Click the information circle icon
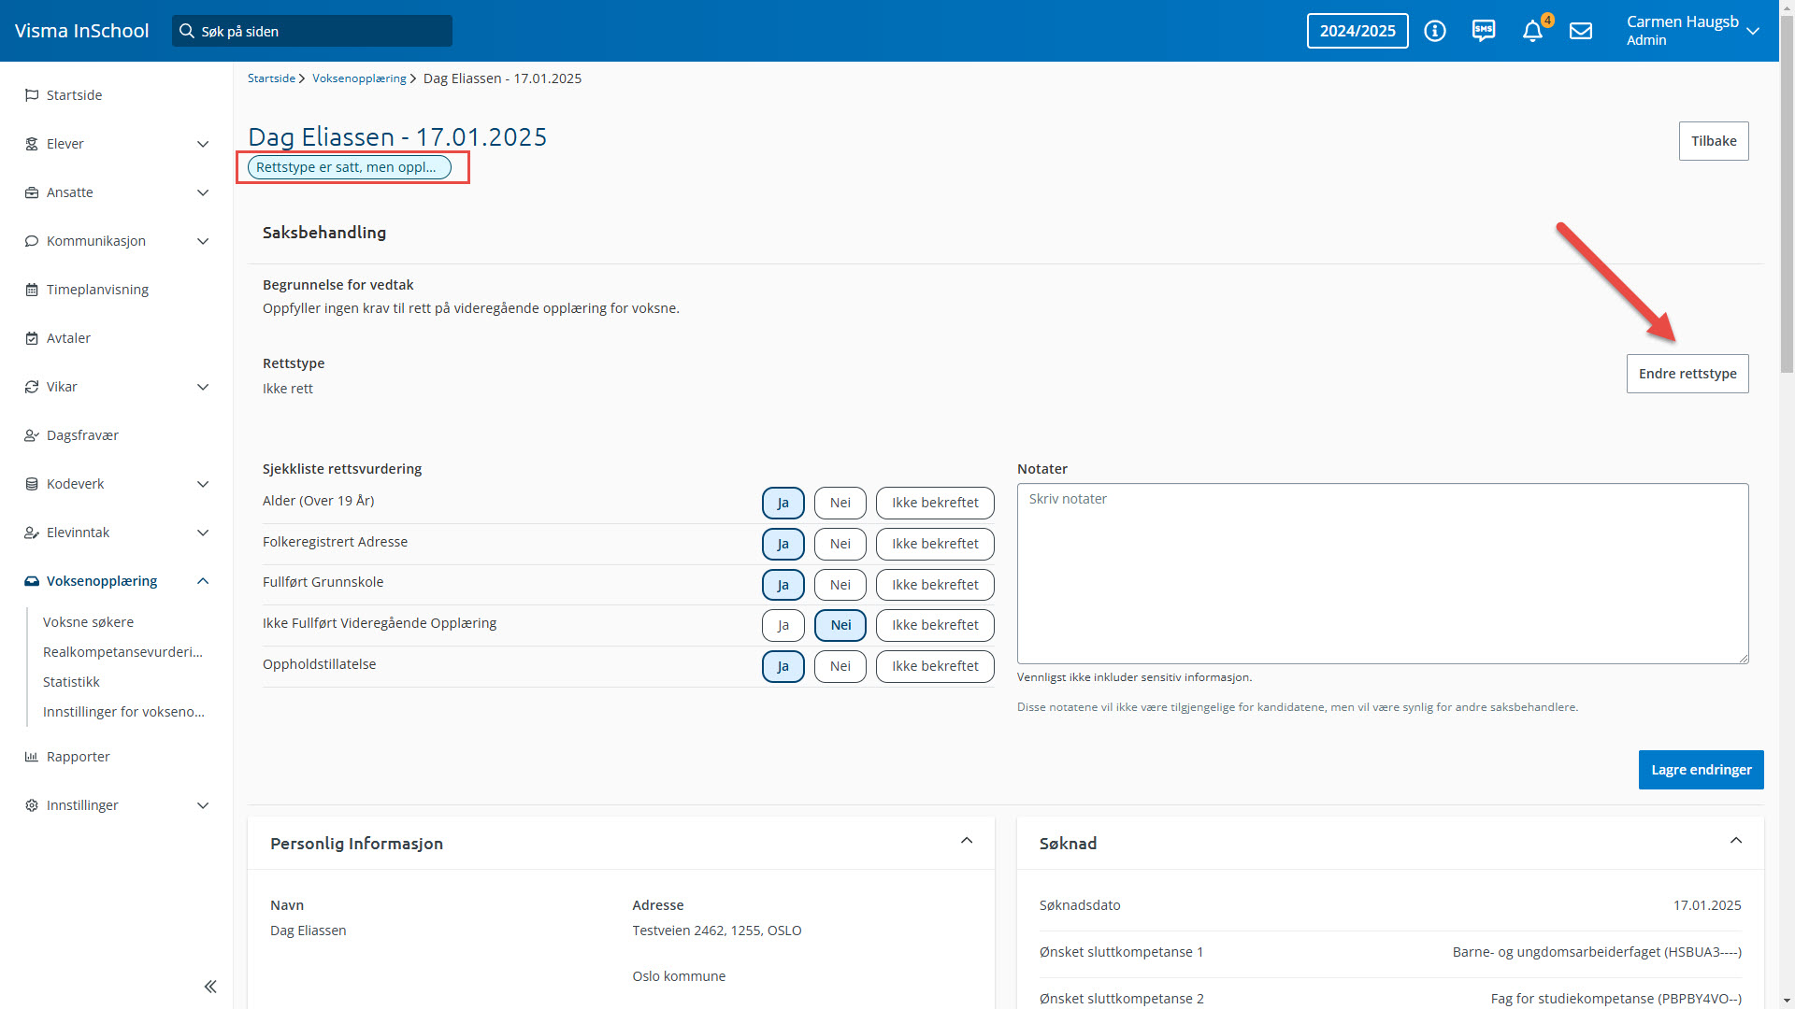The height and width of the screenshot is (1009, 1795). (x=1435, y=31)
